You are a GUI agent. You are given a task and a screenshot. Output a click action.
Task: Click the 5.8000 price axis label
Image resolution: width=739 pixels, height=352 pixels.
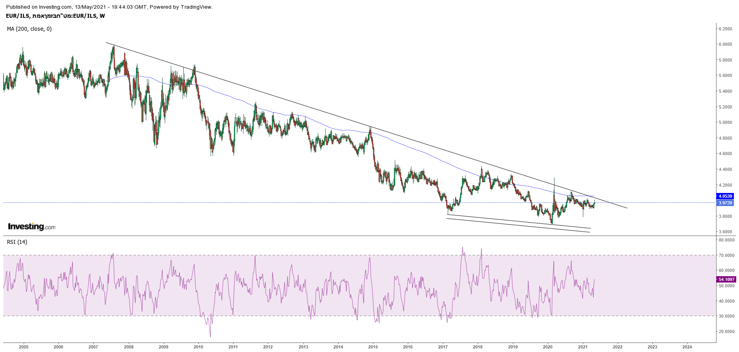click(725, 60)
